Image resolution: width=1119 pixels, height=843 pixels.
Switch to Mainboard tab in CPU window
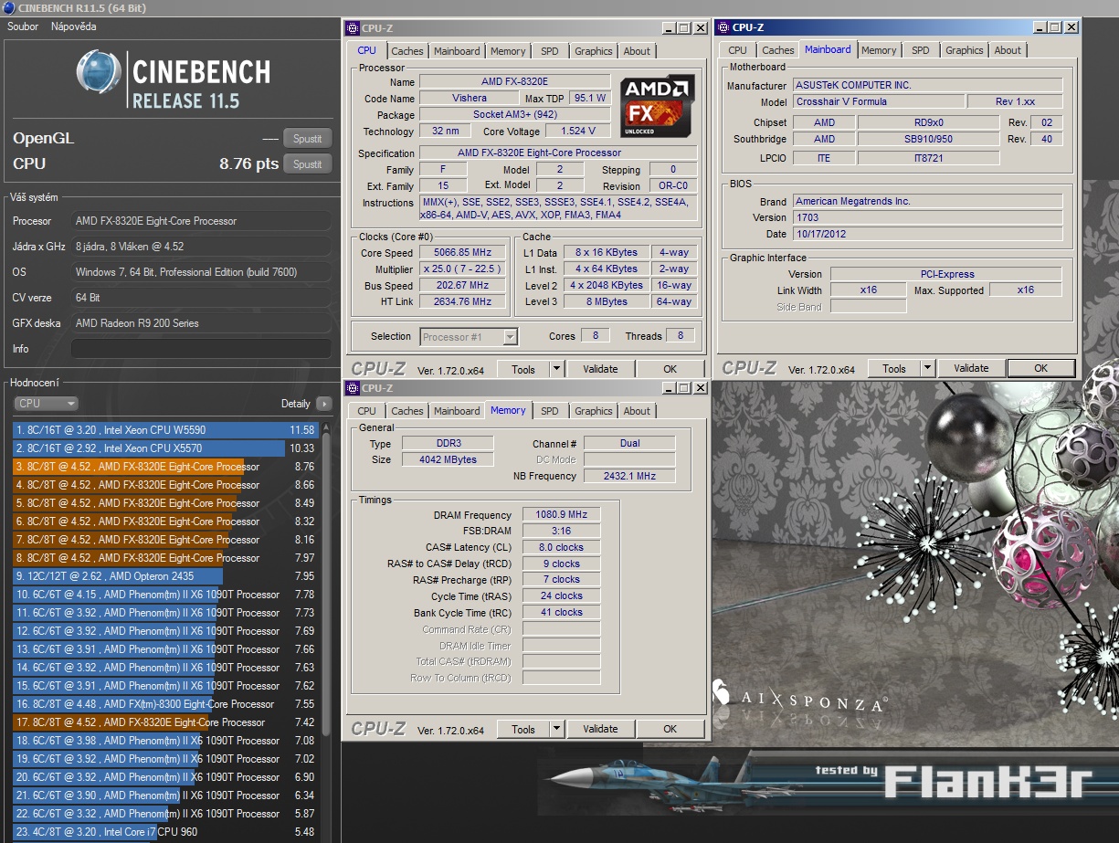tap(457, 51)
